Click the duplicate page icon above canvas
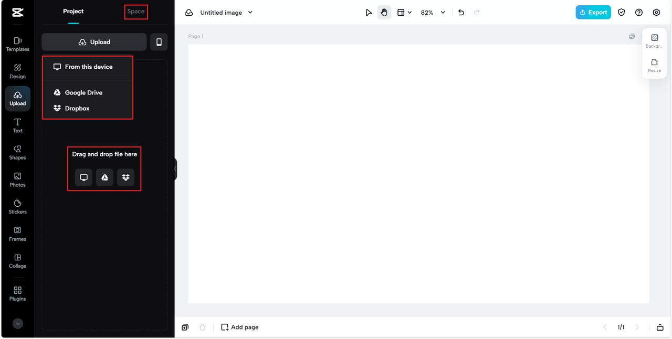 click(632, 37)
